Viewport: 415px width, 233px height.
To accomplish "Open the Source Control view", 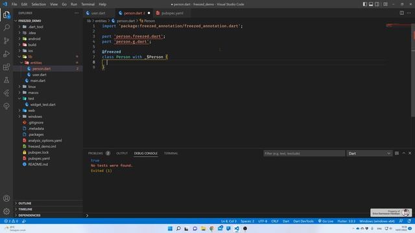I will pos(6,40).
